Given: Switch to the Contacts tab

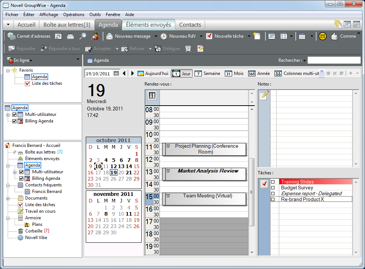Looking at the screenshot, I should (190, 25).
